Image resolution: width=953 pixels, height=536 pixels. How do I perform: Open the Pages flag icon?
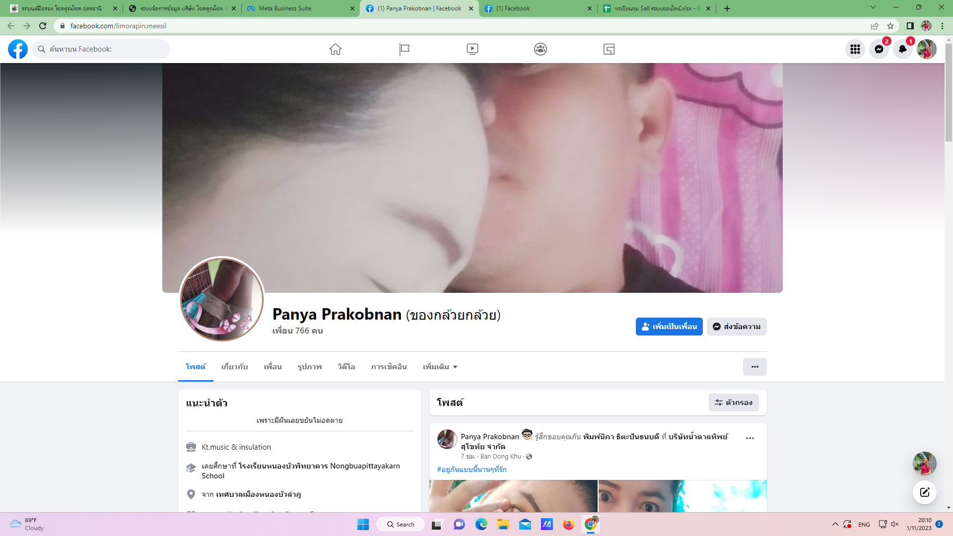(404, 49)
